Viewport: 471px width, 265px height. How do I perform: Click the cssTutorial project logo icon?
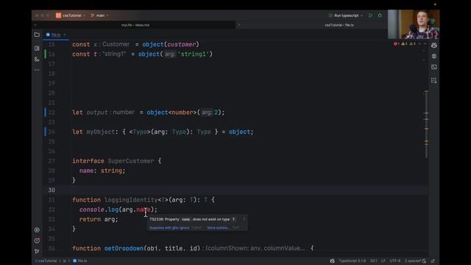tap(58, 15)
